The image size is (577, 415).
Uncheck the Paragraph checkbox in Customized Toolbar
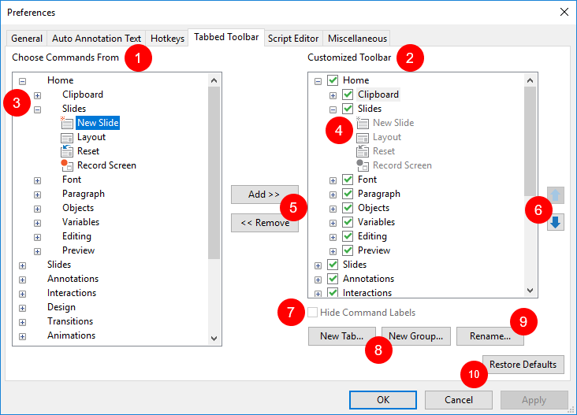(x=348, y=194)
